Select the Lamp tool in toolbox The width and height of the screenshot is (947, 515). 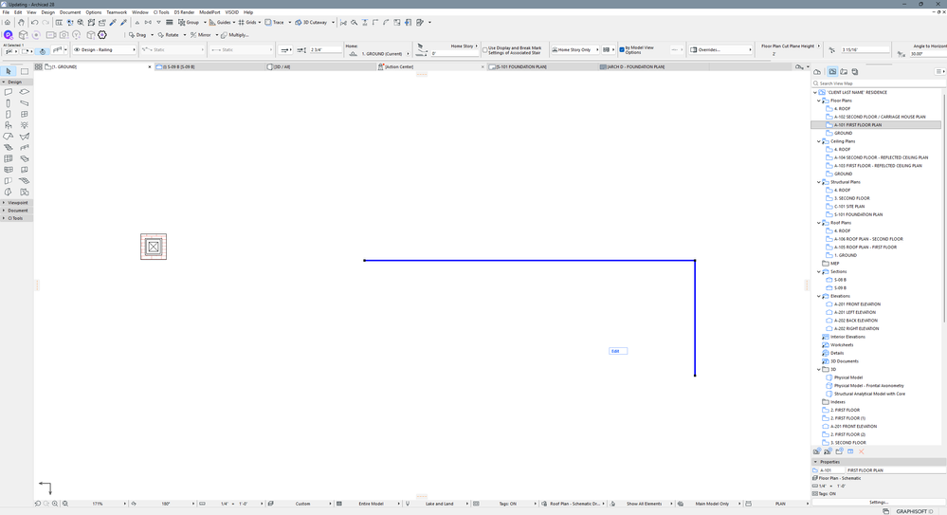pos(24,125)
